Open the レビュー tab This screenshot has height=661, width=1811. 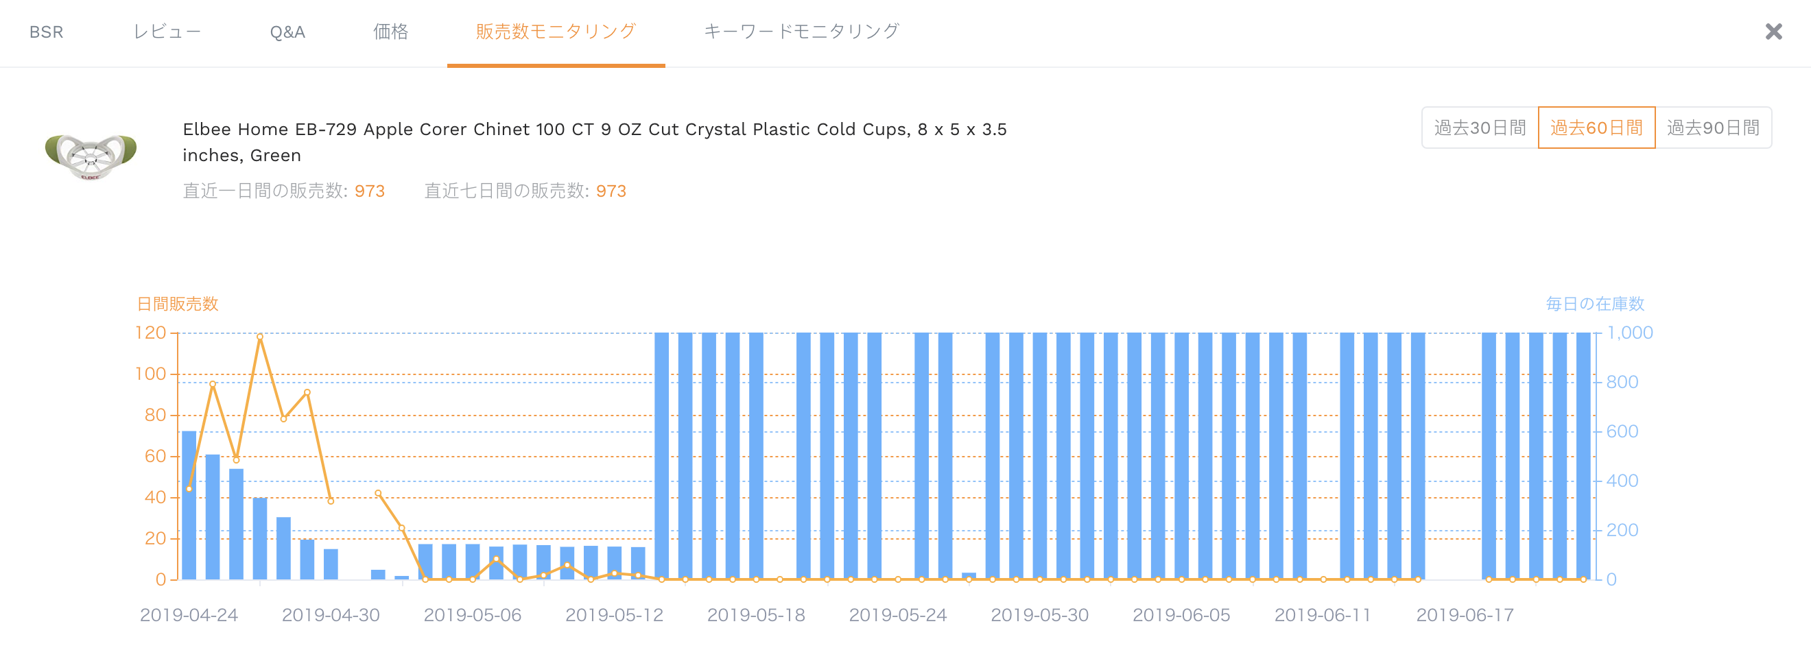[167, 32]
